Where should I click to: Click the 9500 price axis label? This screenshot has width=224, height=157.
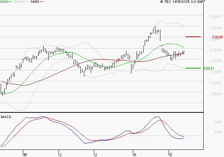click(216, 94)
